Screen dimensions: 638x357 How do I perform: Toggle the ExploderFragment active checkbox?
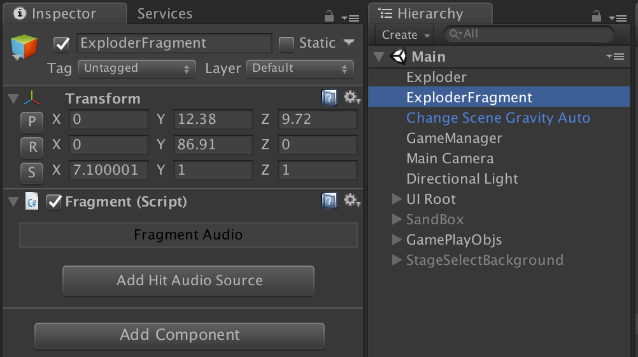point(62,44)
